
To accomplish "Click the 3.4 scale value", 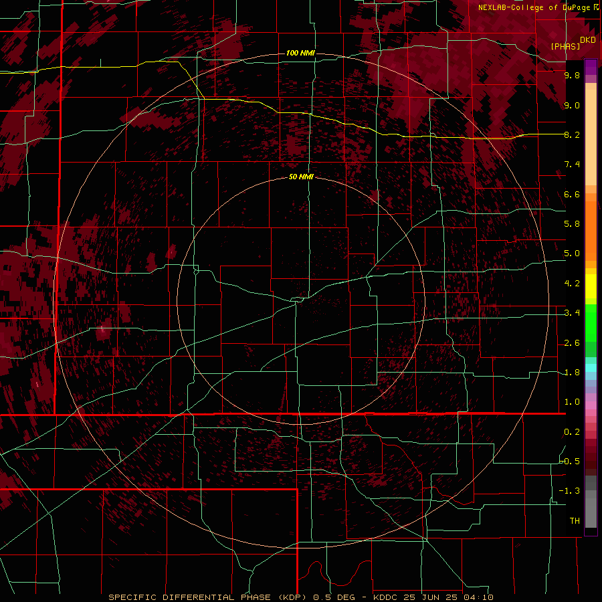I will coord(572,313).
